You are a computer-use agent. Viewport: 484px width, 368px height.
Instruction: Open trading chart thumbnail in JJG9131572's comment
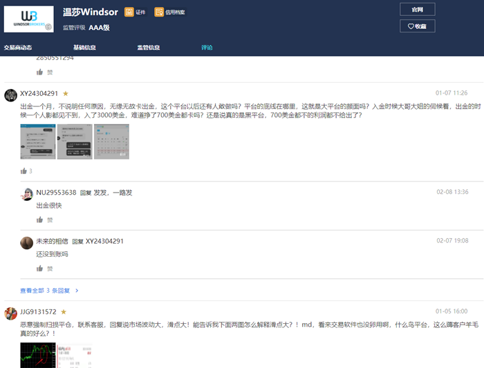coord(38,356)
